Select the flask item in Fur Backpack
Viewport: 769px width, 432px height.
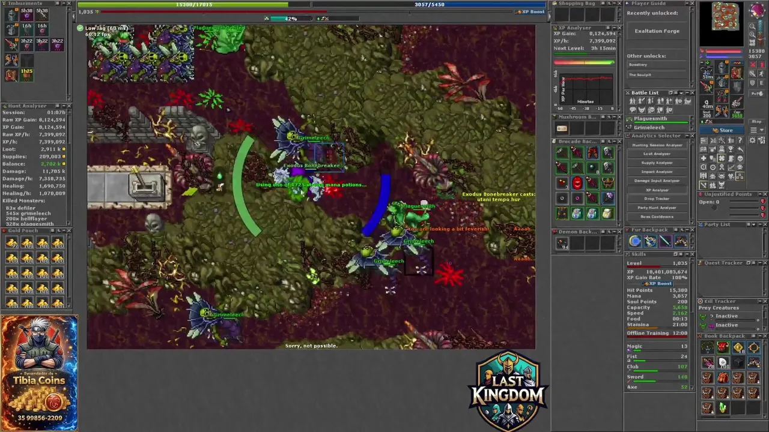click(x=651, y=242)
